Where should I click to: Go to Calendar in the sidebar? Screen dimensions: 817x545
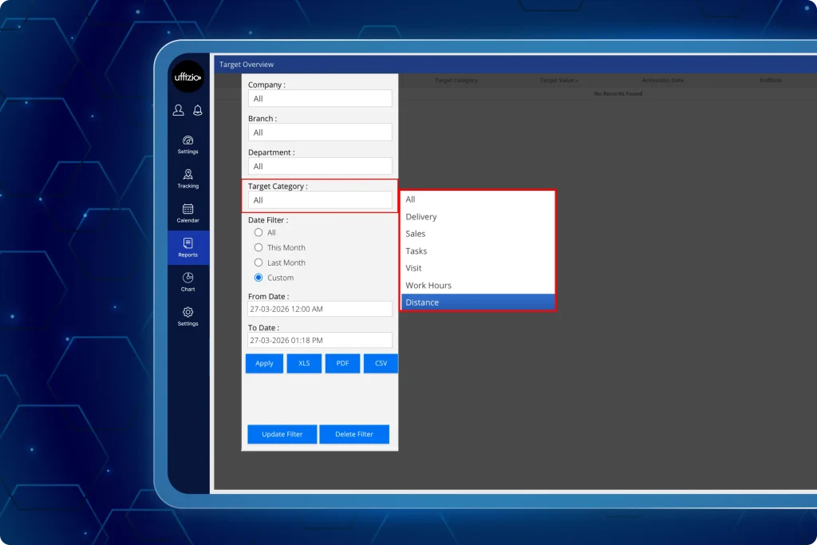pos(188,212)
